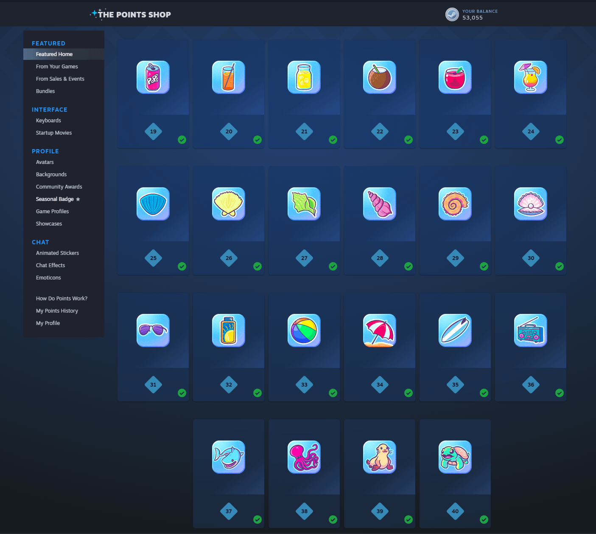Open the pearl clam shell sticker
Viewport: 596px width, 534px height.
tap(530, 204)
